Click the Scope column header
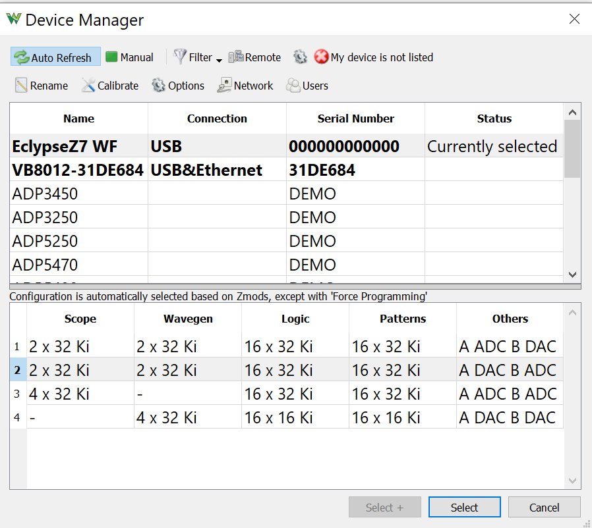 click(80, 319)
